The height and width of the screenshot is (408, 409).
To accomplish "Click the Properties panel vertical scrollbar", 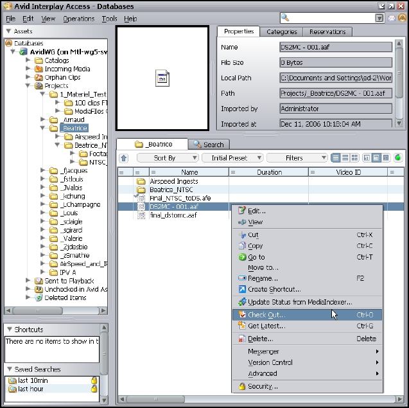I will (399, 84).
